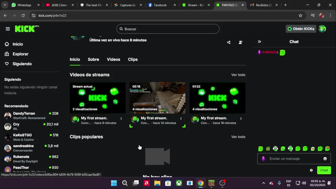Open options for the 16 minutes ago video

241,118
